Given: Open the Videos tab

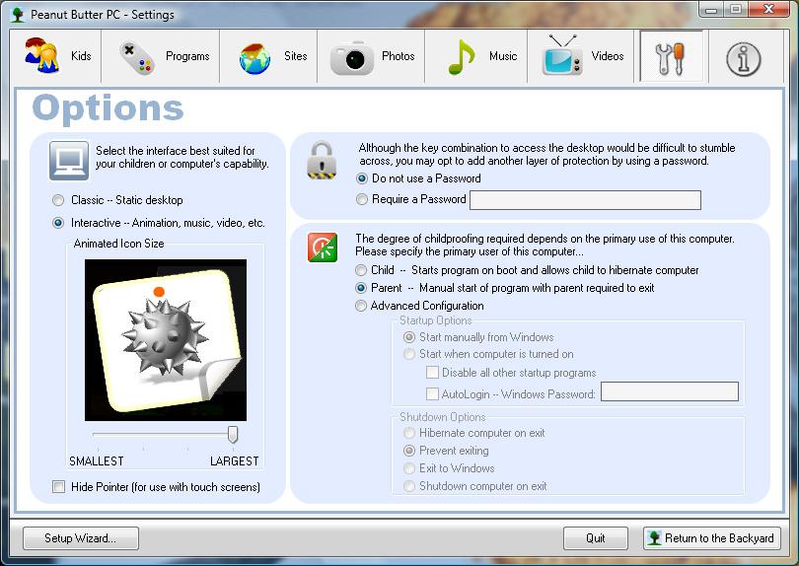Looking at the screenshot, I should pyautogui.click(x=581, y=56).
